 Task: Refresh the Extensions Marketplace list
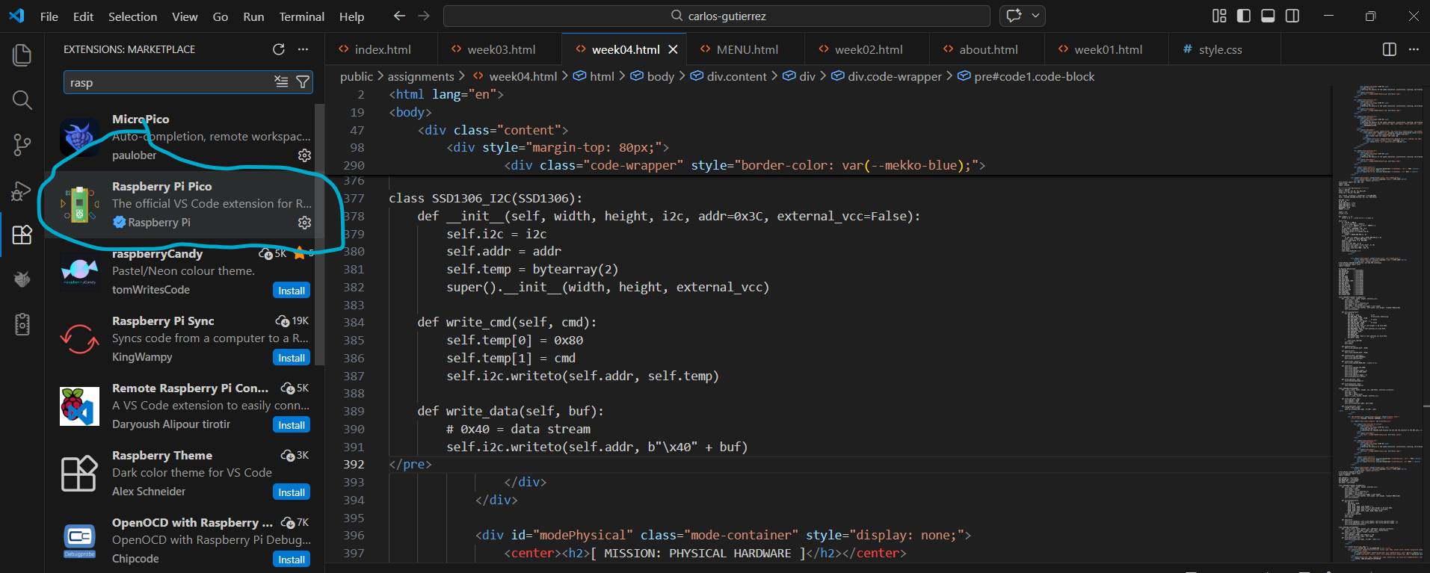coord(279,49)
